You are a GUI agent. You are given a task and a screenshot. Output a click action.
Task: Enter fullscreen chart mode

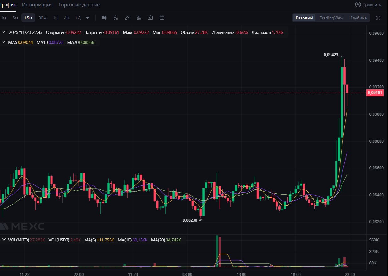click(378, 18)
